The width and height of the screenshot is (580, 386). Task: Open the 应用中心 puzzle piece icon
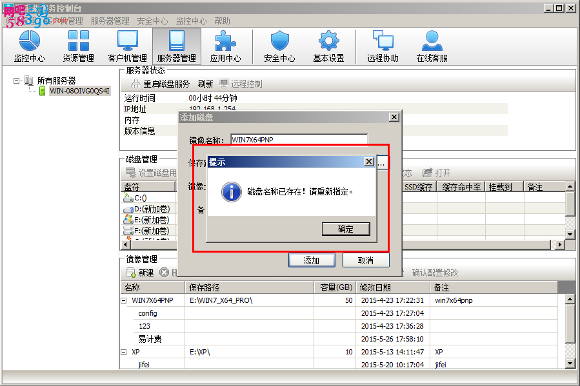pyautogui.click(x=225, y=46)
